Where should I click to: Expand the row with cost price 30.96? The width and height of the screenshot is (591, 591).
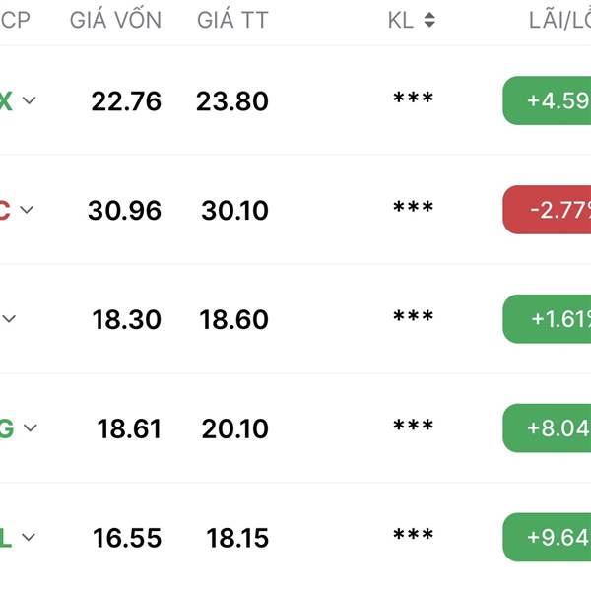click(x=27, y=210)
